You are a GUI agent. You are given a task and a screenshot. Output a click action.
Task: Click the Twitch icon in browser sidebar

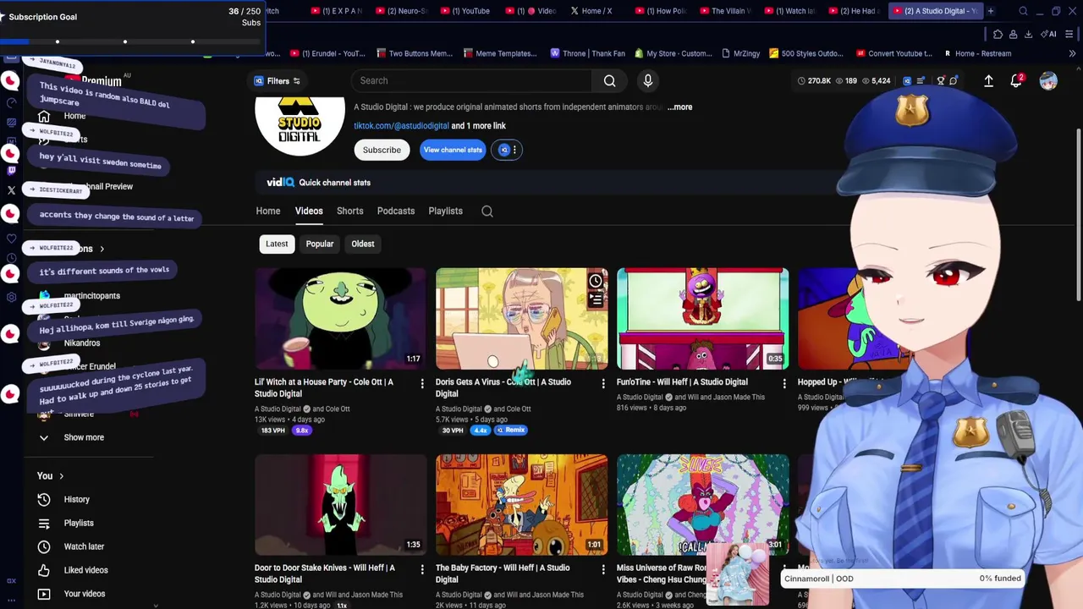(x=11, y=171)
